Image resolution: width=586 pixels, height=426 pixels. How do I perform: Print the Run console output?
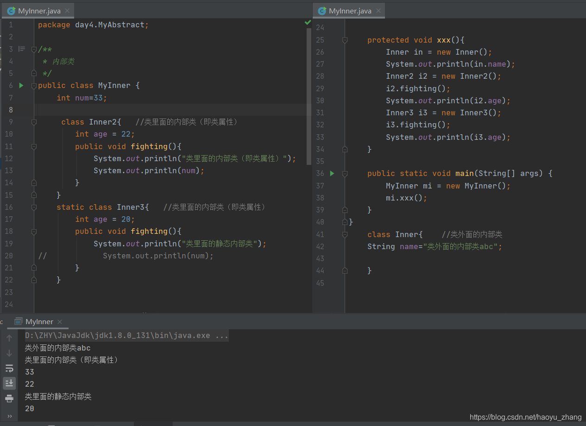[9, 399]
